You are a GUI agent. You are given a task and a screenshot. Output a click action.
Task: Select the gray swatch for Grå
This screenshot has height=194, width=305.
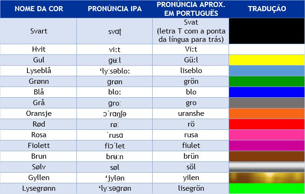[267, 103]
